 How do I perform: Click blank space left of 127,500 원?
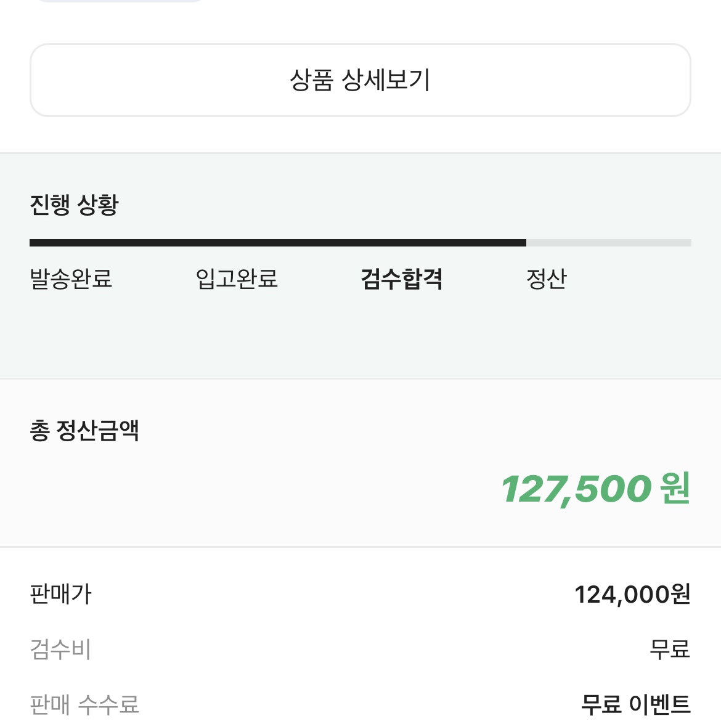(258, 489)
